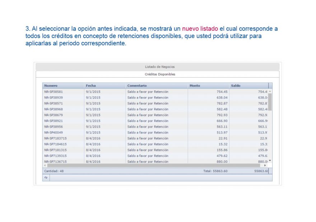The height and width of the screenshot is (222, 316).
Task: Sort by the Numero column header
Action: (63, 86)
